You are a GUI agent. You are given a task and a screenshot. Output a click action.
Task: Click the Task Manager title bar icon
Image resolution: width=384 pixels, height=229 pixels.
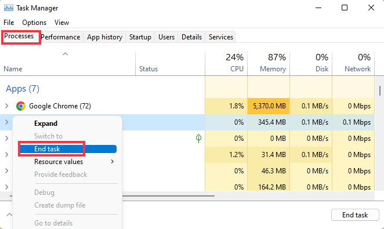coord(9,8)
